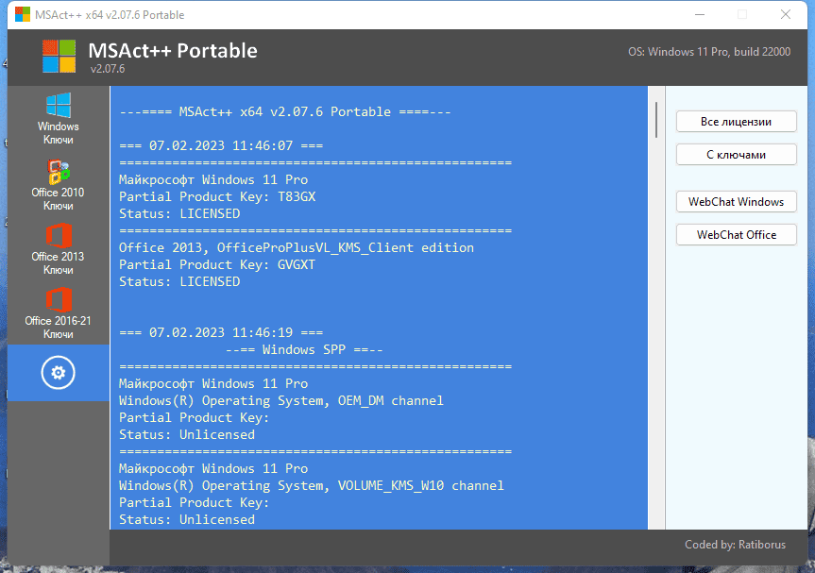815x573 pixels.
Task: Open WebChat Windows
Action: click(x=736, y=202)
